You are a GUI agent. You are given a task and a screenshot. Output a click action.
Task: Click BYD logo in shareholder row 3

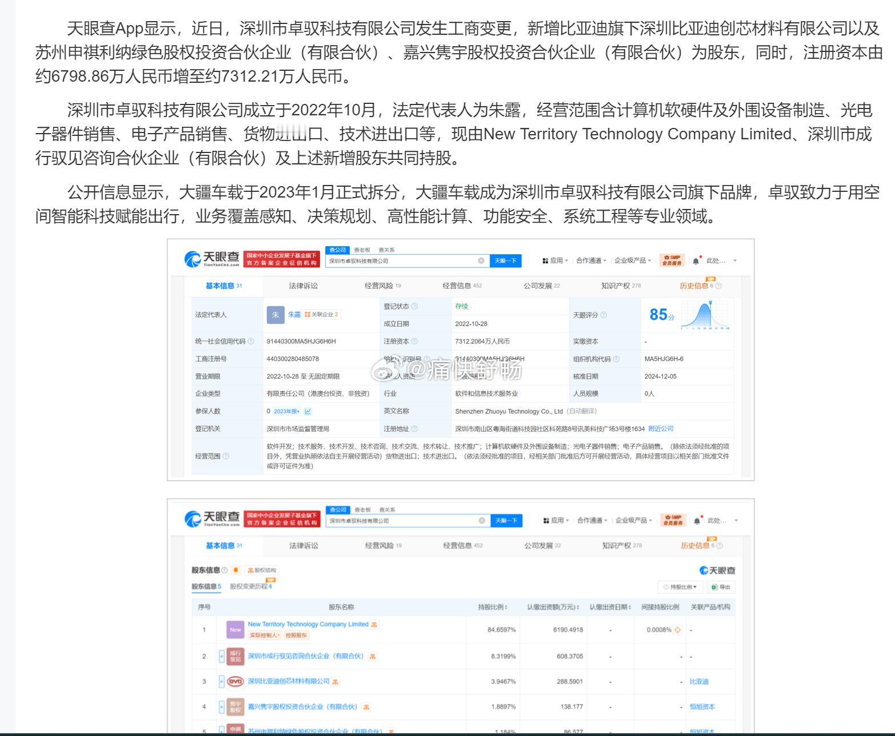point(235,682)
